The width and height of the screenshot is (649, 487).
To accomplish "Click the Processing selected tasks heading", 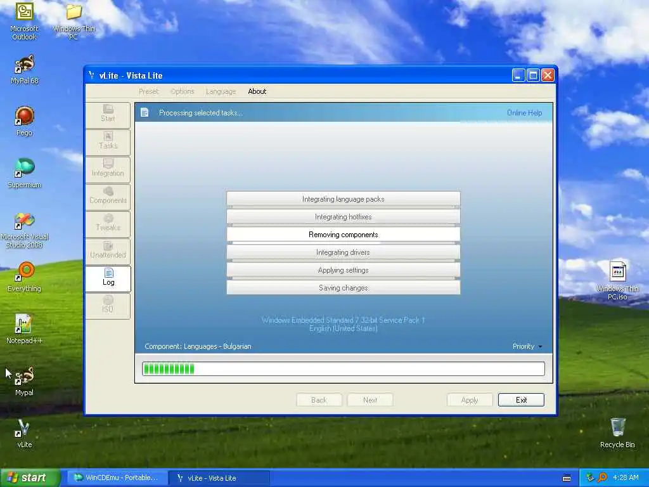I will click(x=201, y=113).
